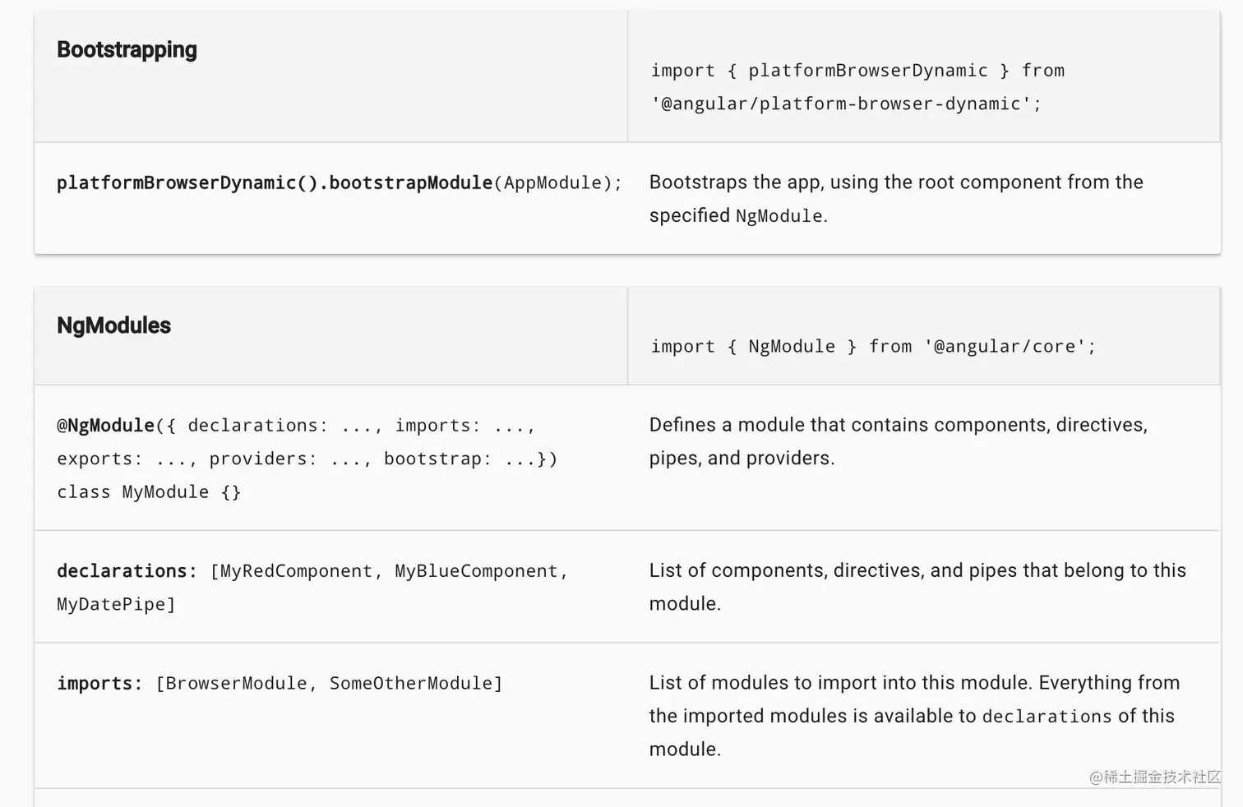
Task: Click the '@angular/platform-browser-dynamic' import string
Action: [846, 104]
